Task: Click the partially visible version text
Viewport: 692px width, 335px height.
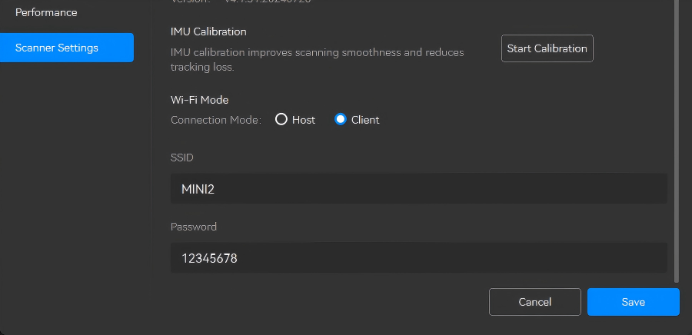Action: coord(231,2)
